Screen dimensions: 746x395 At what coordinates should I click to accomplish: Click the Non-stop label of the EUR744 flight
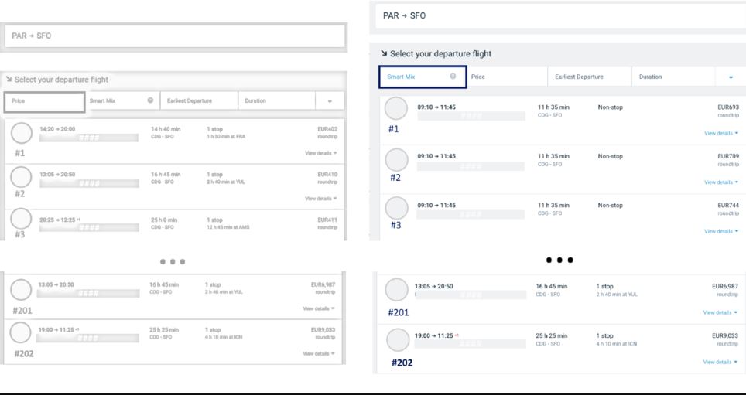pos(611,206)
